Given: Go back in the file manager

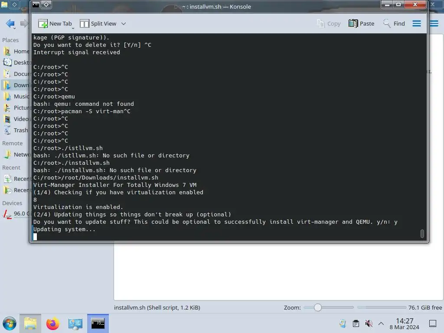Looking at the screenshot, I should (10, 23).
